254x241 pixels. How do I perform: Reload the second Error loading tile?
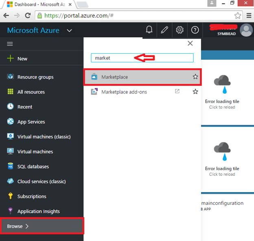tap(222, 159)
